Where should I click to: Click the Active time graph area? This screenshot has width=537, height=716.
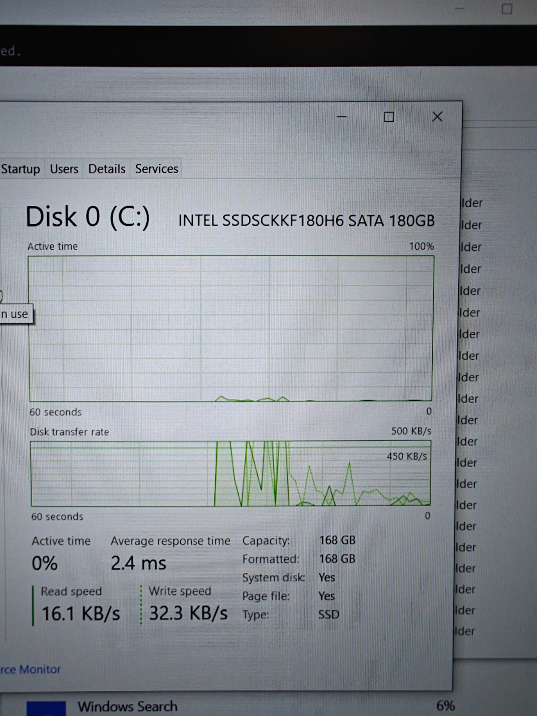click(231, 329)
